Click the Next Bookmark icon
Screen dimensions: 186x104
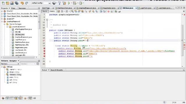[x=93, y=12]
